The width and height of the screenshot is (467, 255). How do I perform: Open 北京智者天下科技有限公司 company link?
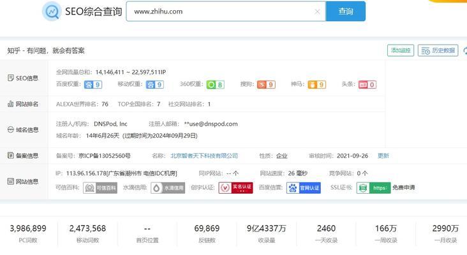pyautogui.click(x=204, y=156)
